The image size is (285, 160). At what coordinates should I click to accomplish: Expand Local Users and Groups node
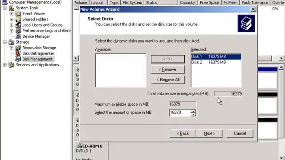coord(12,25)
